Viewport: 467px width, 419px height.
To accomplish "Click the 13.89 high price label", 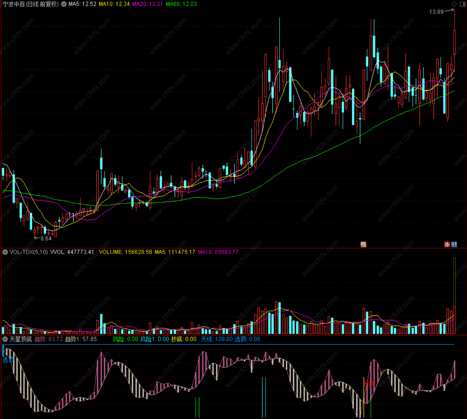I will pyautogui.click(x=436, y=12).
